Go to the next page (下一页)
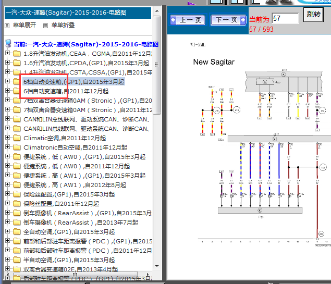 click(x=228, y=20)
